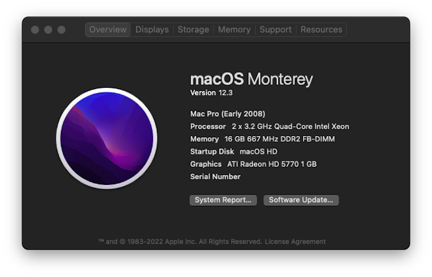Switch to the Resources tab
The height and width of the screenshot is (277, 432).
322,30
